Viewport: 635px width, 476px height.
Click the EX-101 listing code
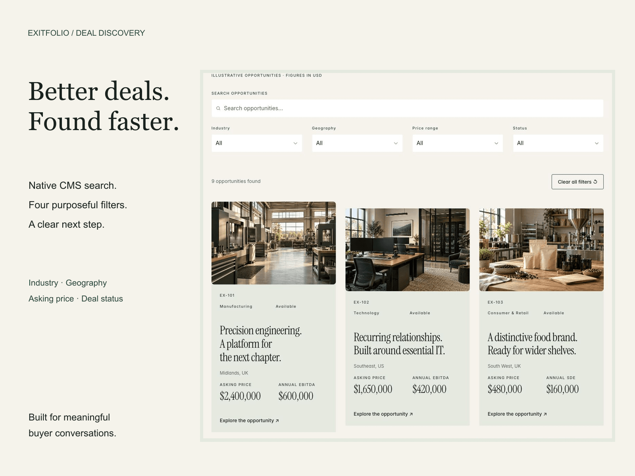227,296
